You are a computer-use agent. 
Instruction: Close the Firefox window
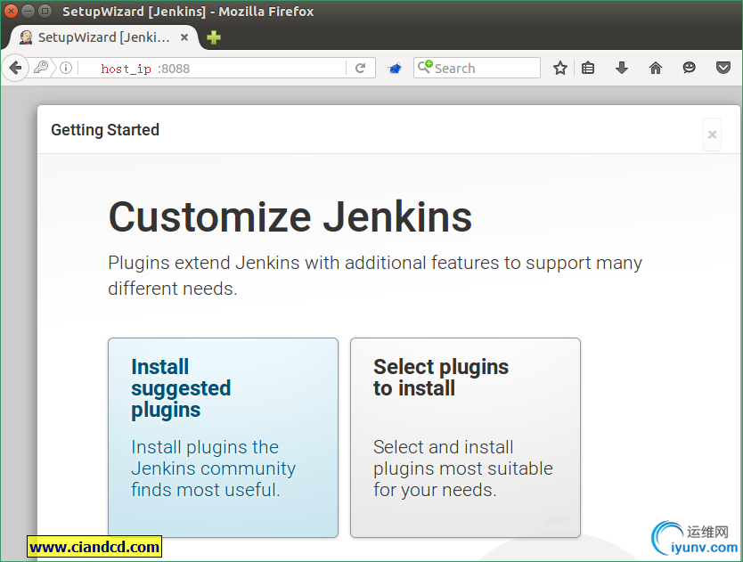(x=11, y=11)
